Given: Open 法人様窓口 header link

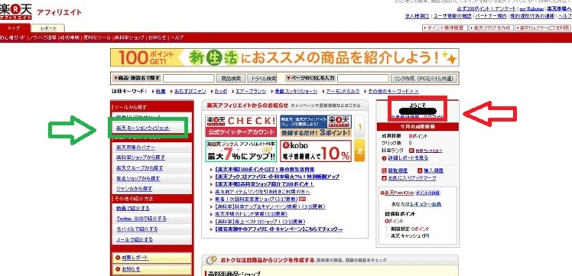Looking at the screenshot, I should [417, 16].
